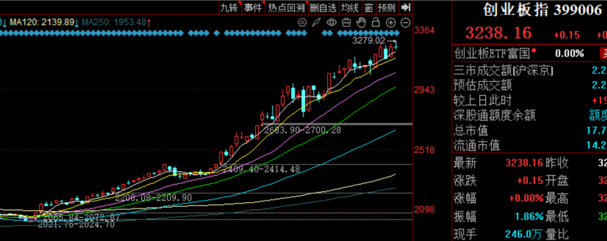Open the toolbox icon above chart
The width and height of the screenshot is (607, 241).
pos(346,22)
